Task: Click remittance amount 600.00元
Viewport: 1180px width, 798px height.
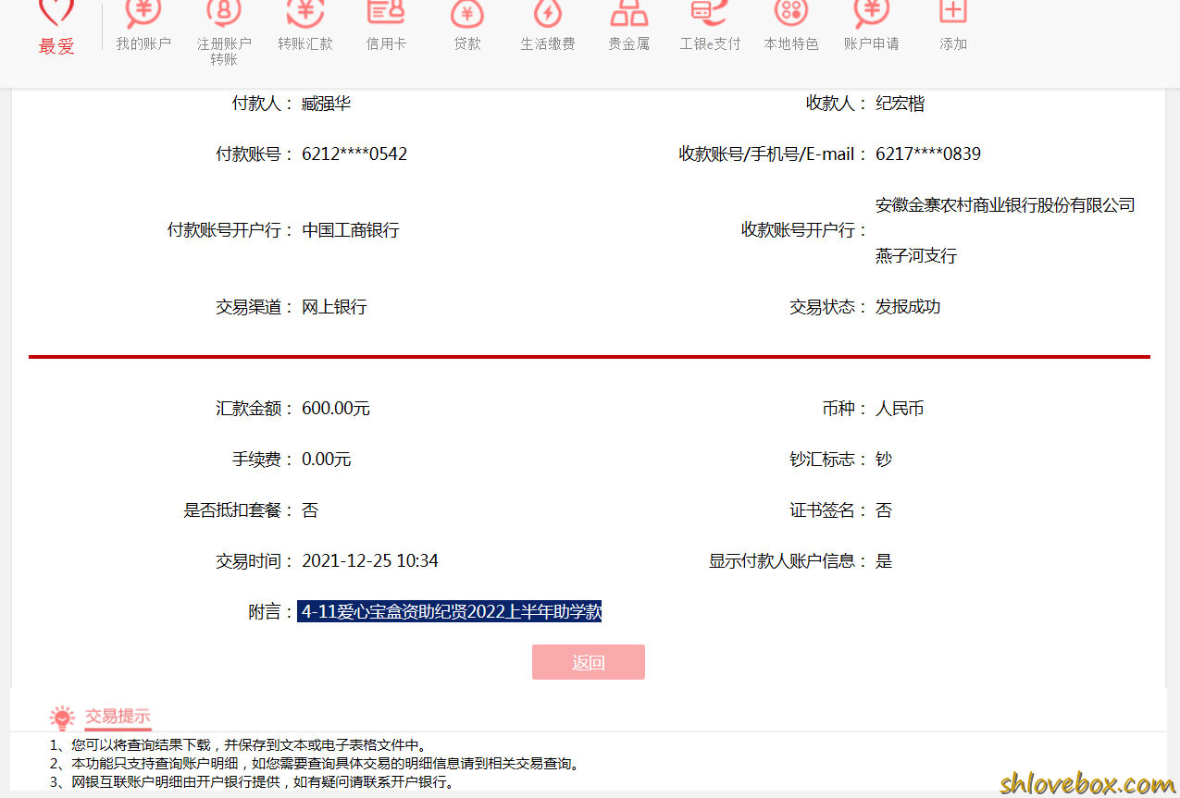Action: 336,409
